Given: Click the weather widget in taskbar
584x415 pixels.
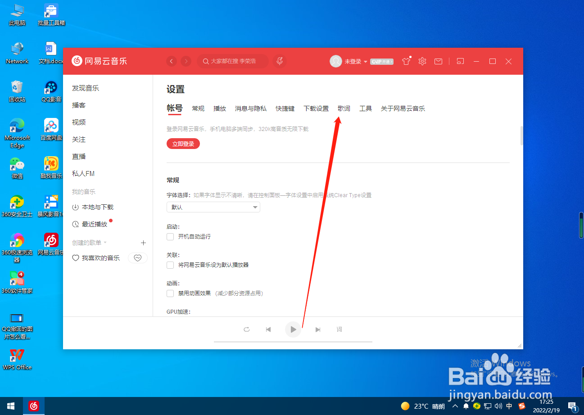Looking at the screenshot, I should click(x=423, y=406).
